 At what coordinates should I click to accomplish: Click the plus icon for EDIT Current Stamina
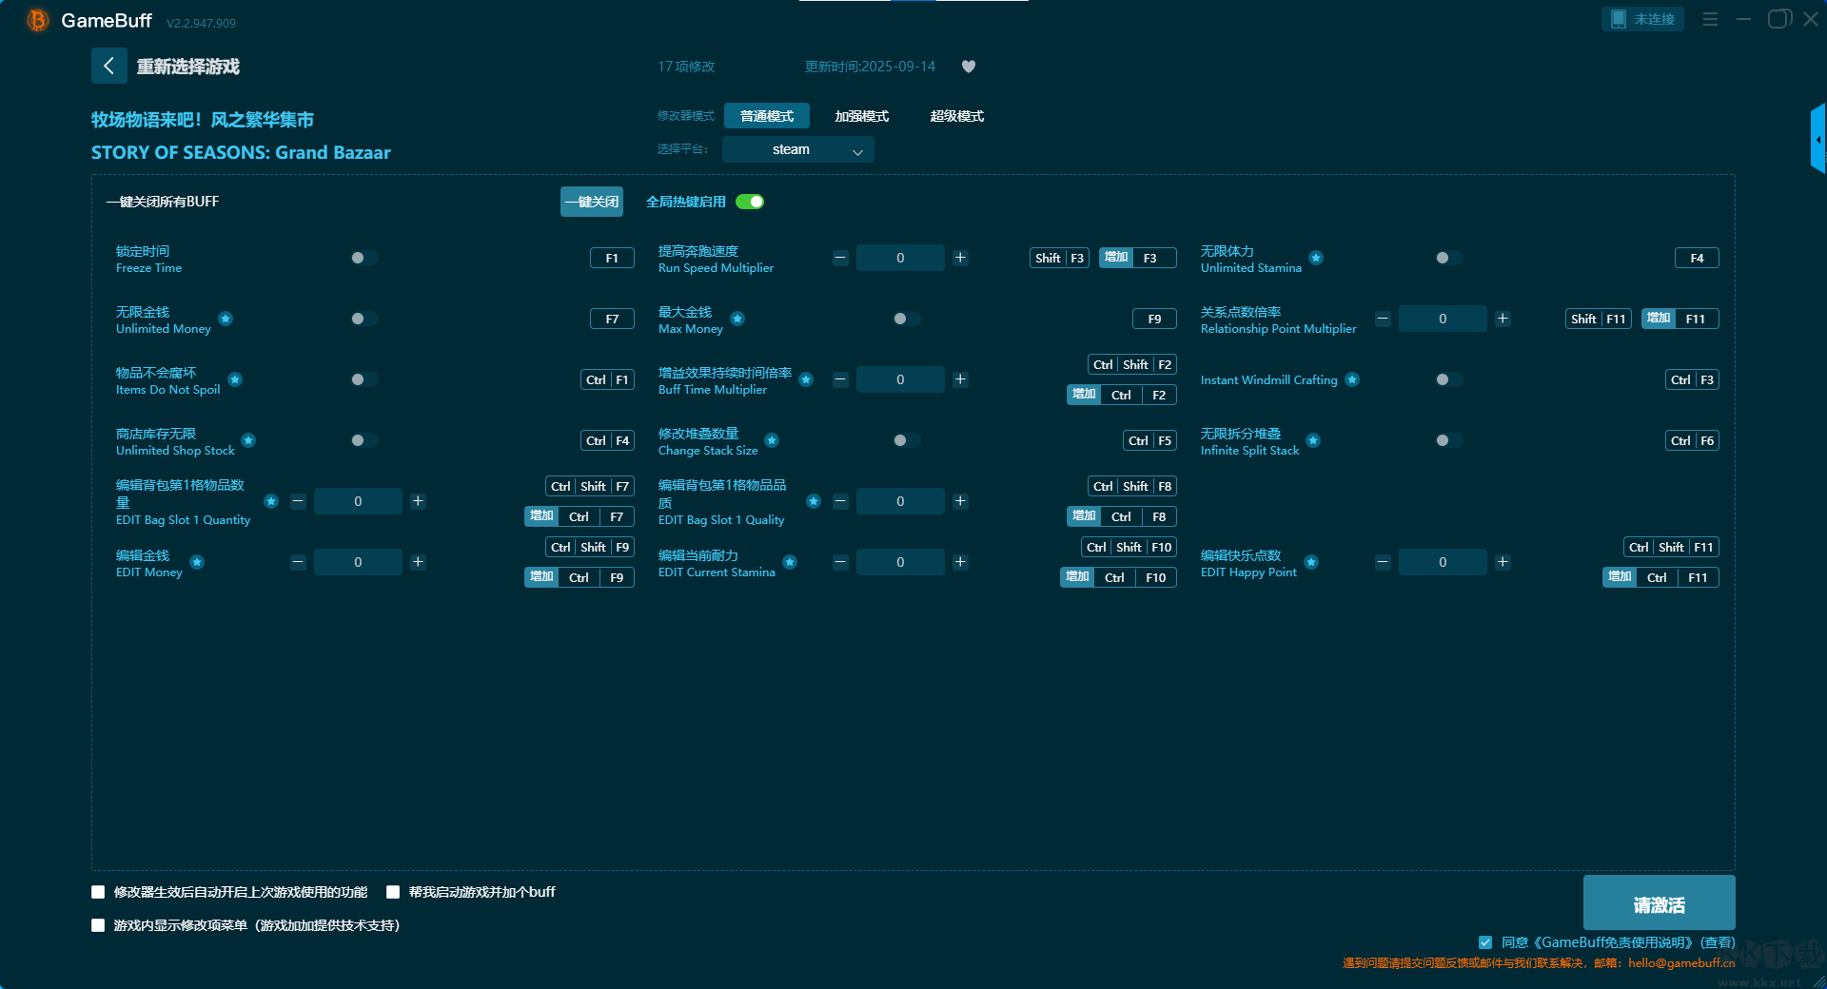point(960,562)
